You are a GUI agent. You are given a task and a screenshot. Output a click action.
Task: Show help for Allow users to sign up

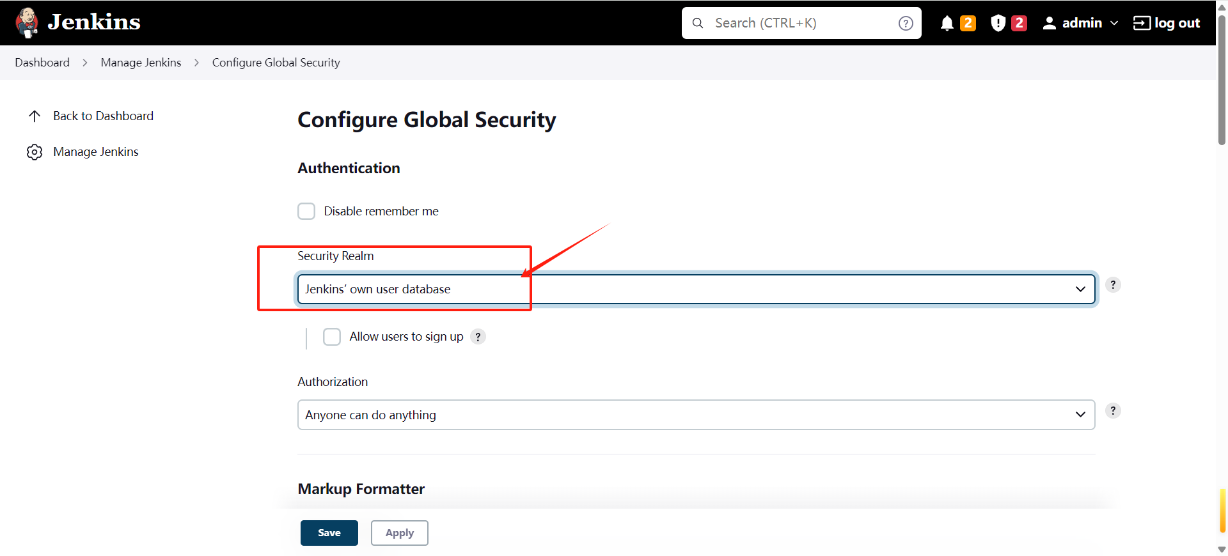click(478, 337)
